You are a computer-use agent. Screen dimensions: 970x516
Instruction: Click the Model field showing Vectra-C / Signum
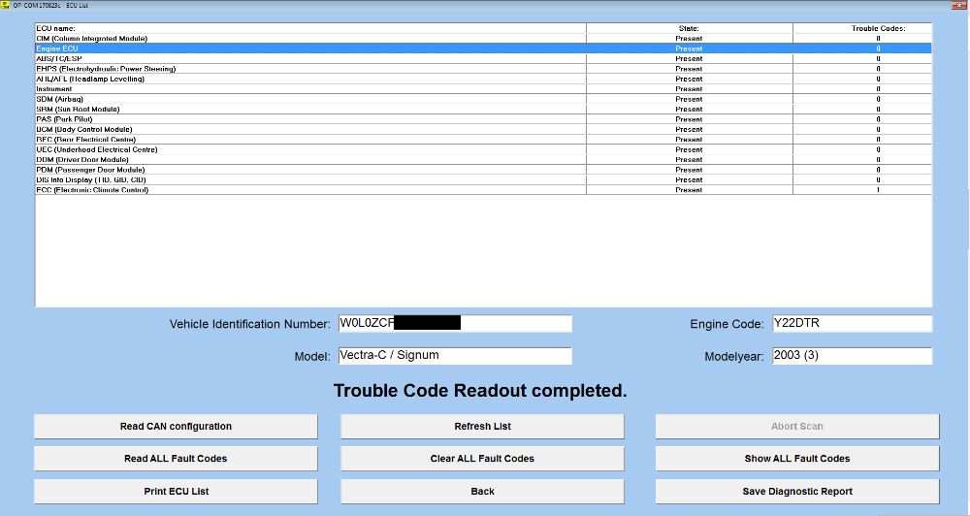coord(455,356)
